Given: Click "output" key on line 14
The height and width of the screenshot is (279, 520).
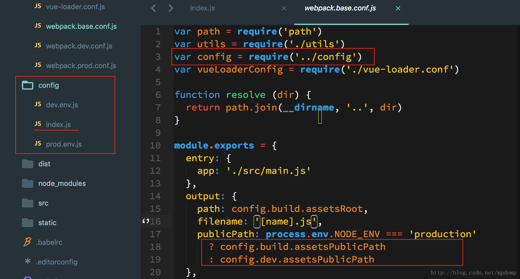Looking at the screenshot, I should tap(203, 196).
